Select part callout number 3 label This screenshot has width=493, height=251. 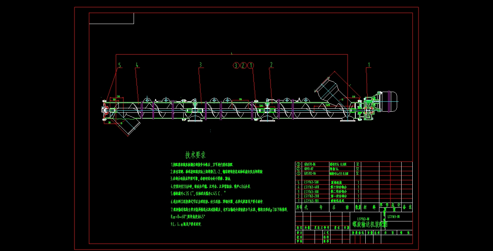[201, 65]
